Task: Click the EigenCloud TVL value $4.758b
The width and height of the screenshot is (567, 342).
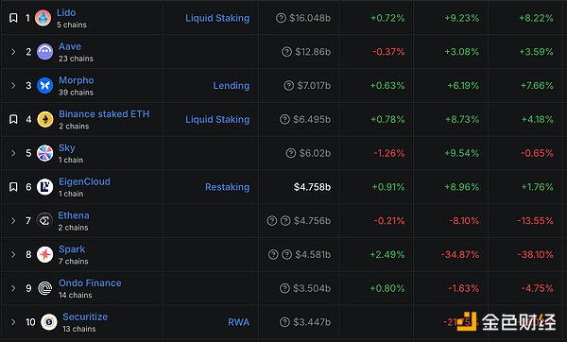Action: coord(312,187)
